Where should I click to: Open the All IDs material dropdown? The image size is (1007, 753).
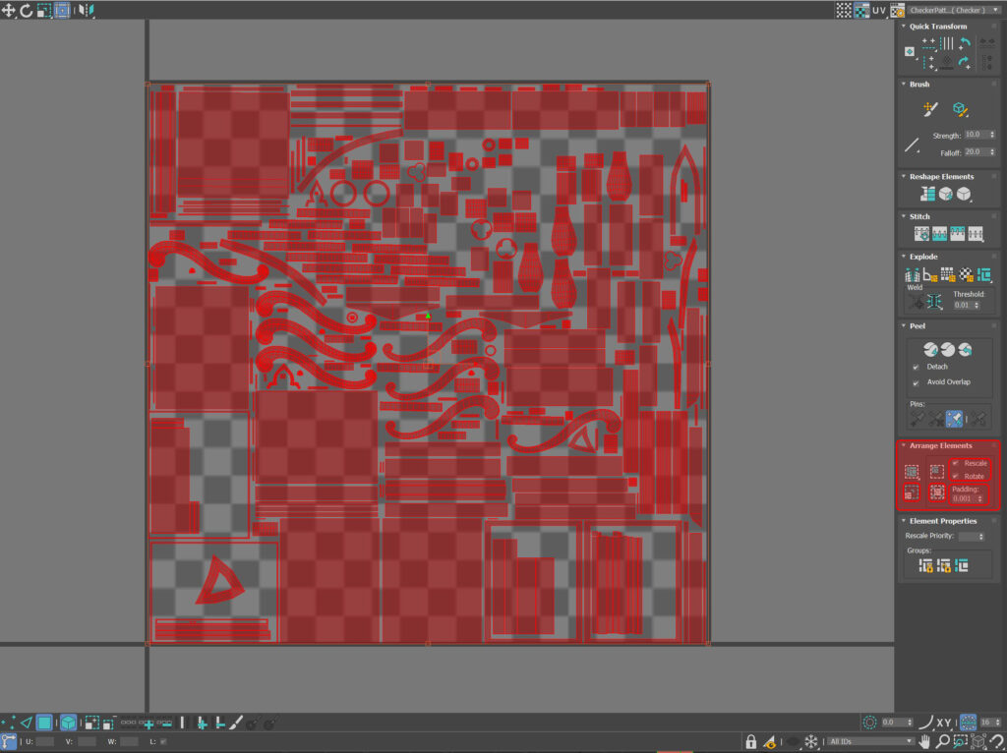pos(871,741)
